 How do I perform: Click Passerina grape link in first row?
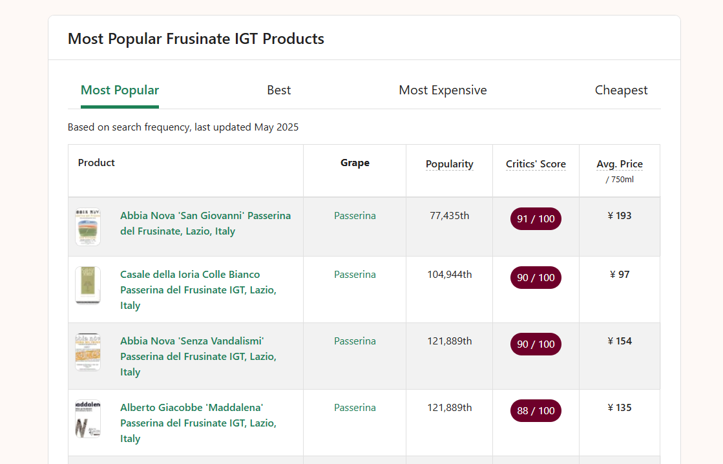click(355, 216)
